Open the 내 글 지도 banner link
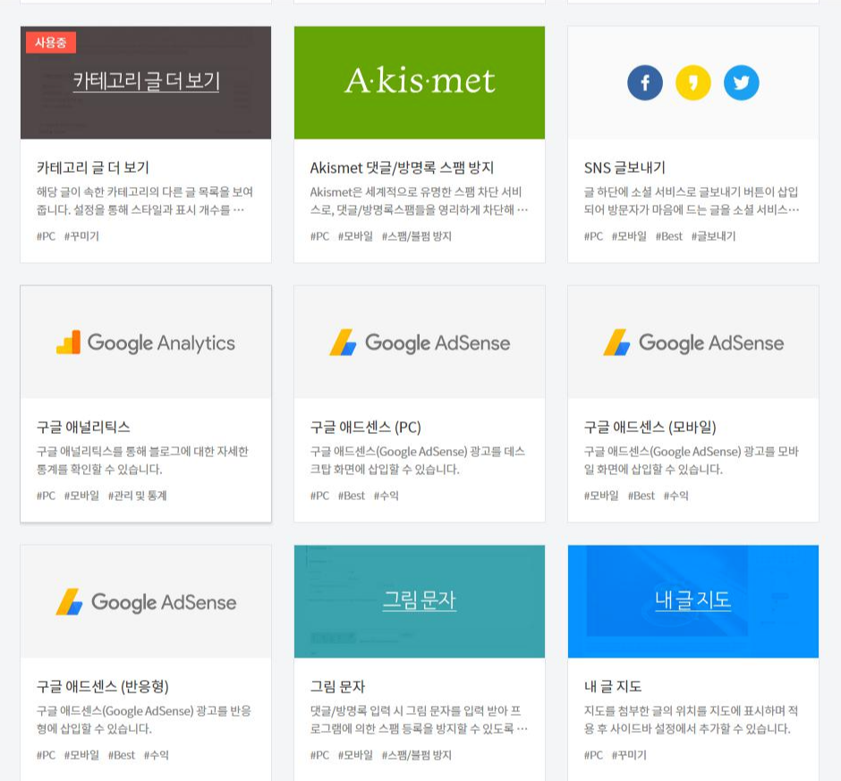The width and height of the screenshot is (841, 781). (692, 600)
